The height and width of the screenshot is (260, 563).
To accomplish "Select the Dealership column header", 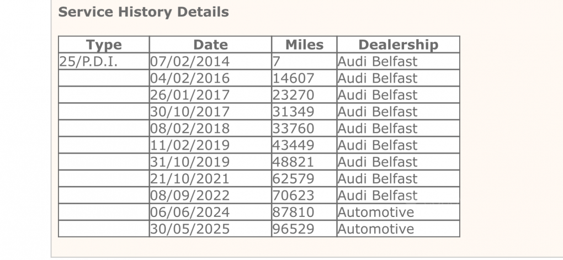I will pos(398,45).
